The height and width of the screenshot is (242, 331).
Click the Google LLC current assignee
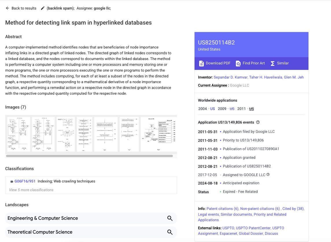[x=239, y=85]
